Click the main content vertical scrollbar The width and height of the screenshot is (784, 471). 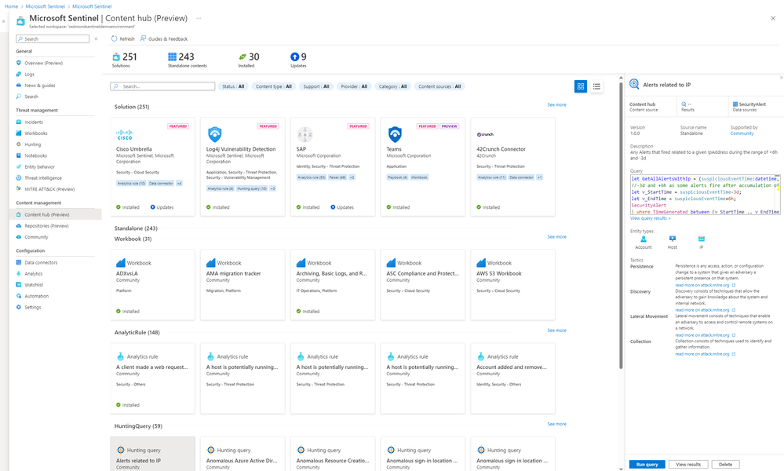[x=621, y=225]
